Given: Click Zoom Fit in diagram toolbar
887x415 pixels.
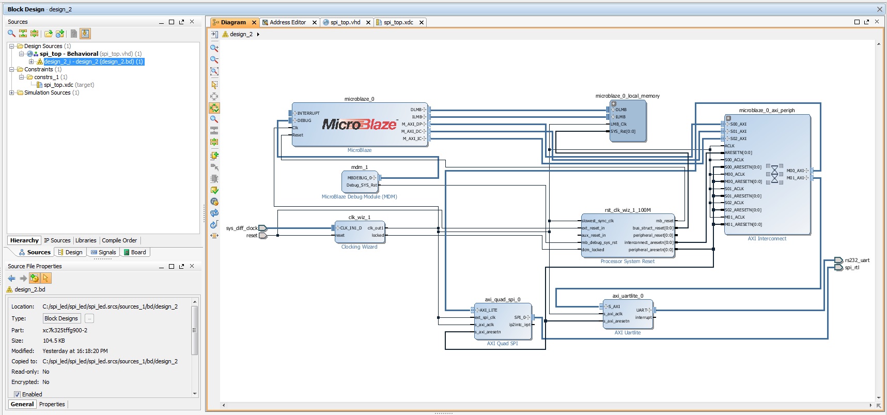Looking at the screenshot, I should pos(214,71).
